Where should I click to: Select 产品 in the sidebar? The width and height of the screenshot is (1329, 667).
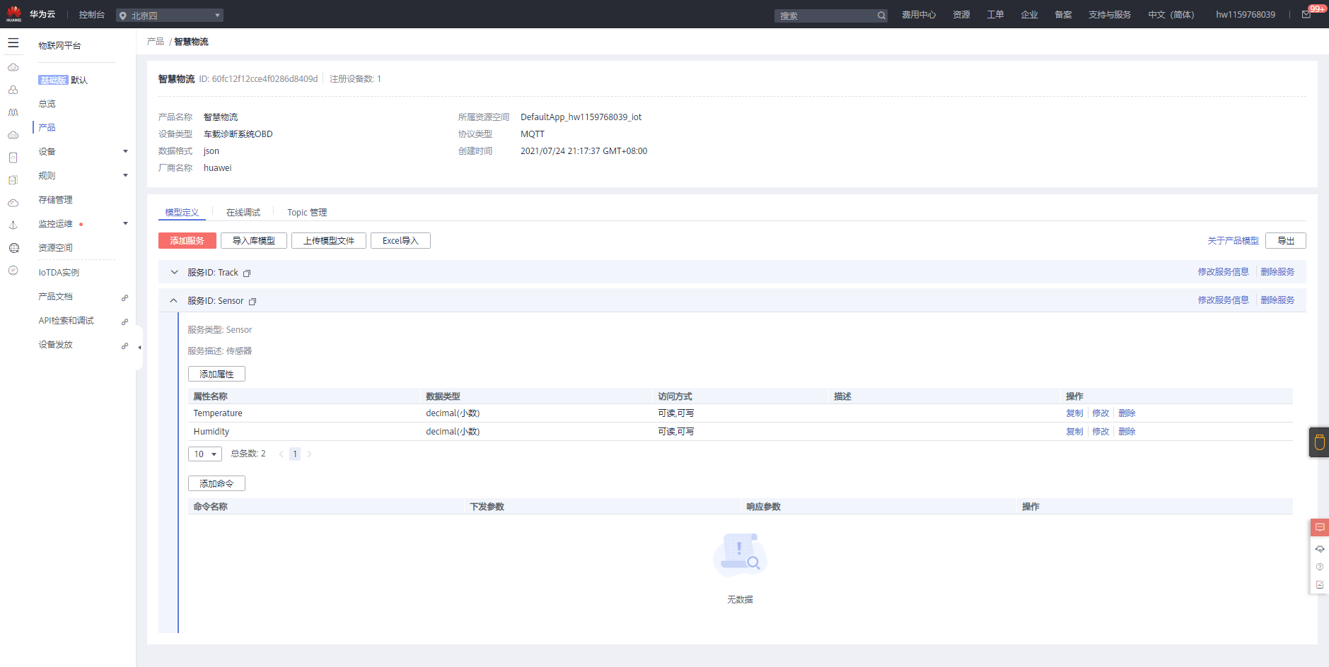tap(47, 128)
